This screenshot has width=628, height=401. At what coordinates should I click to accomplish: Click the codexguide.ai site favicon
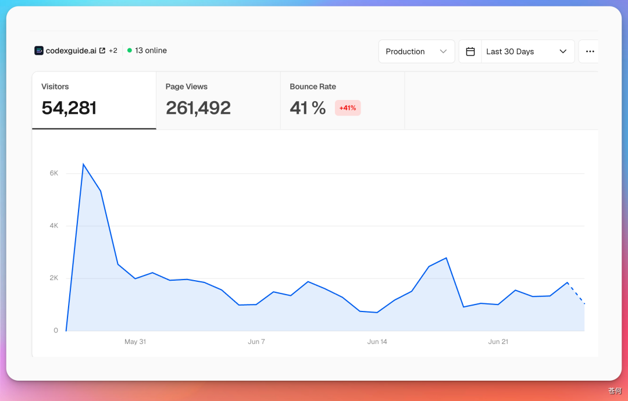tap(39, 51)
